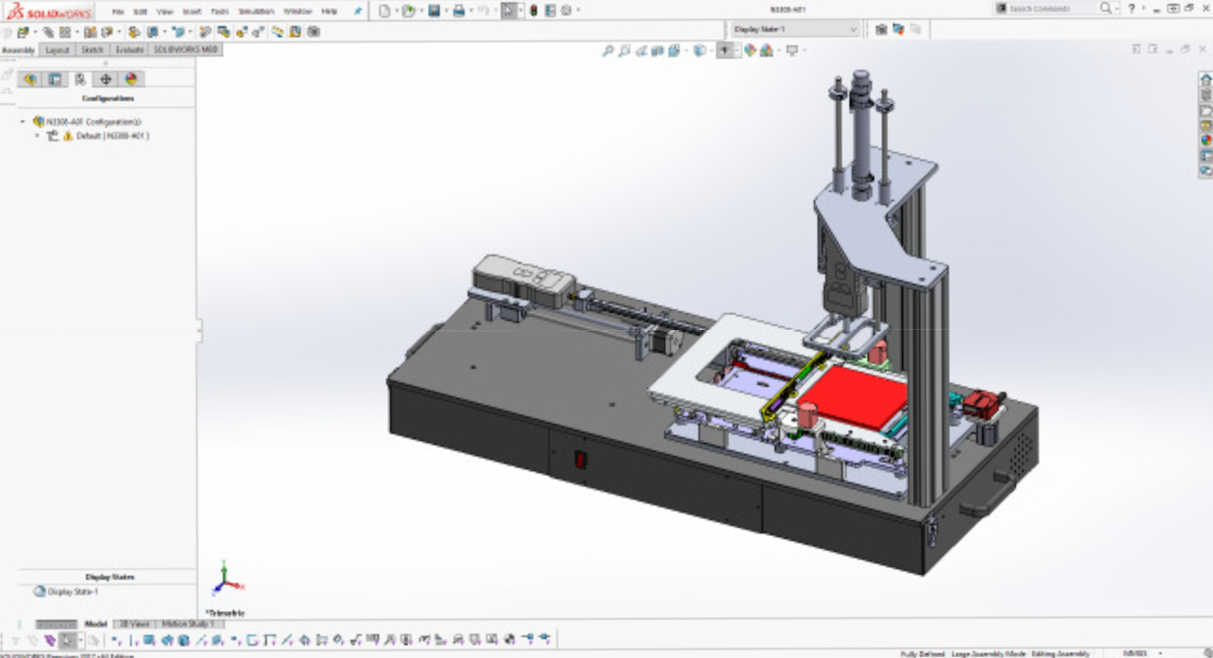Open the Display State-1 combo box
This screenshot has width=1213, height=658.
[795, 29]
